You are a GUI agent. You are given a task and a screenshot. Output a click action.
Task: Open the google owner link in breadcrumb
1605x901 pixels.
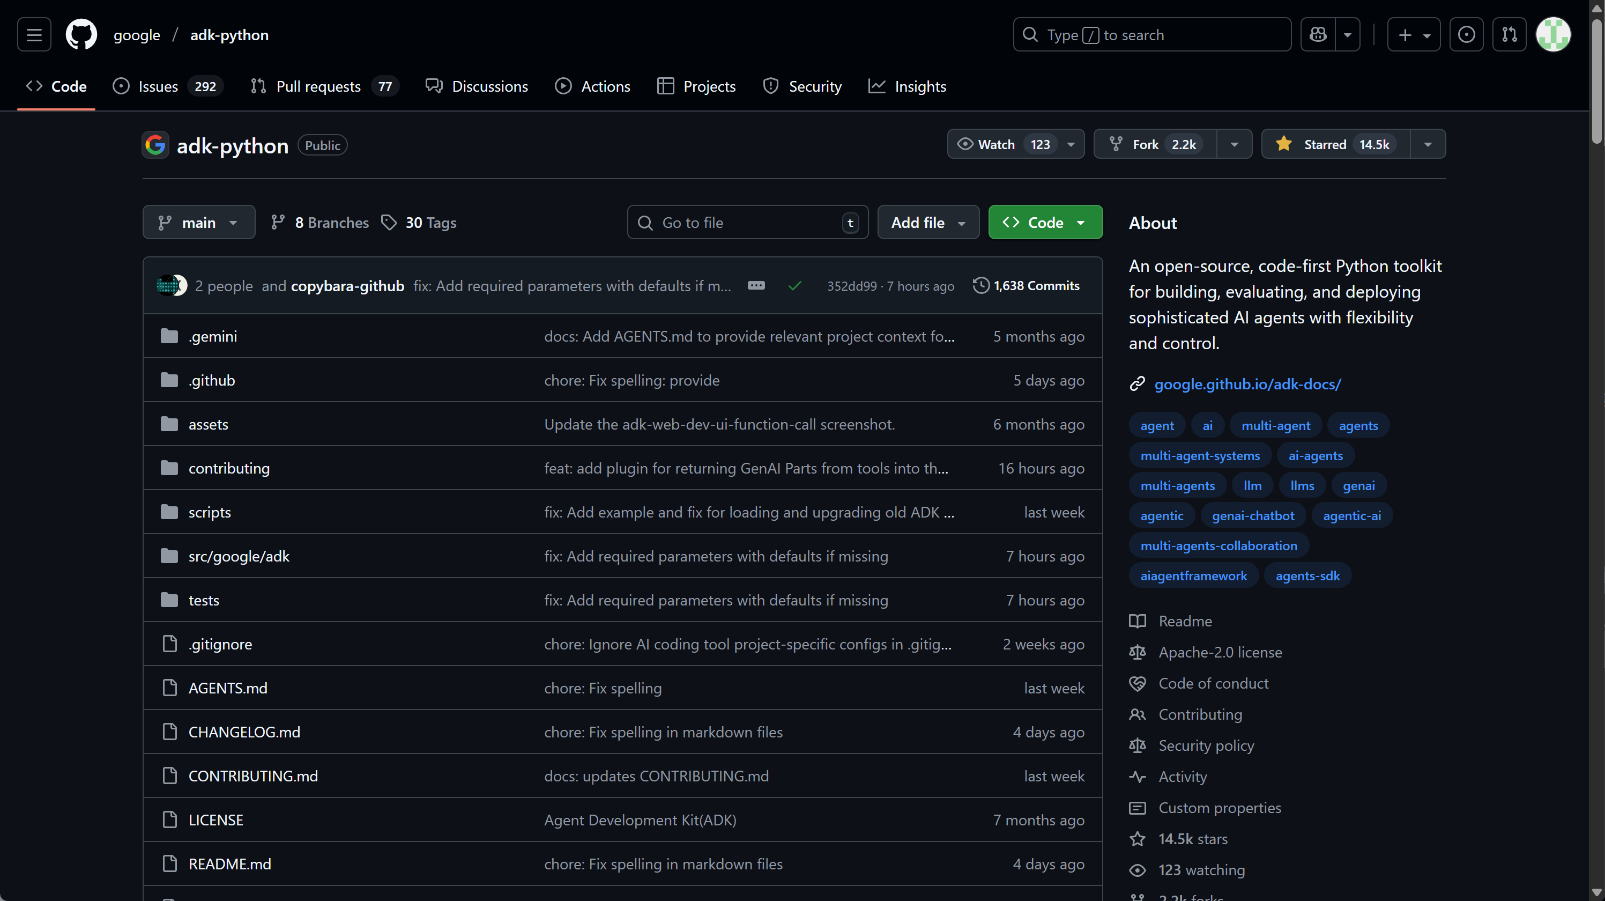tap(137, 35)
